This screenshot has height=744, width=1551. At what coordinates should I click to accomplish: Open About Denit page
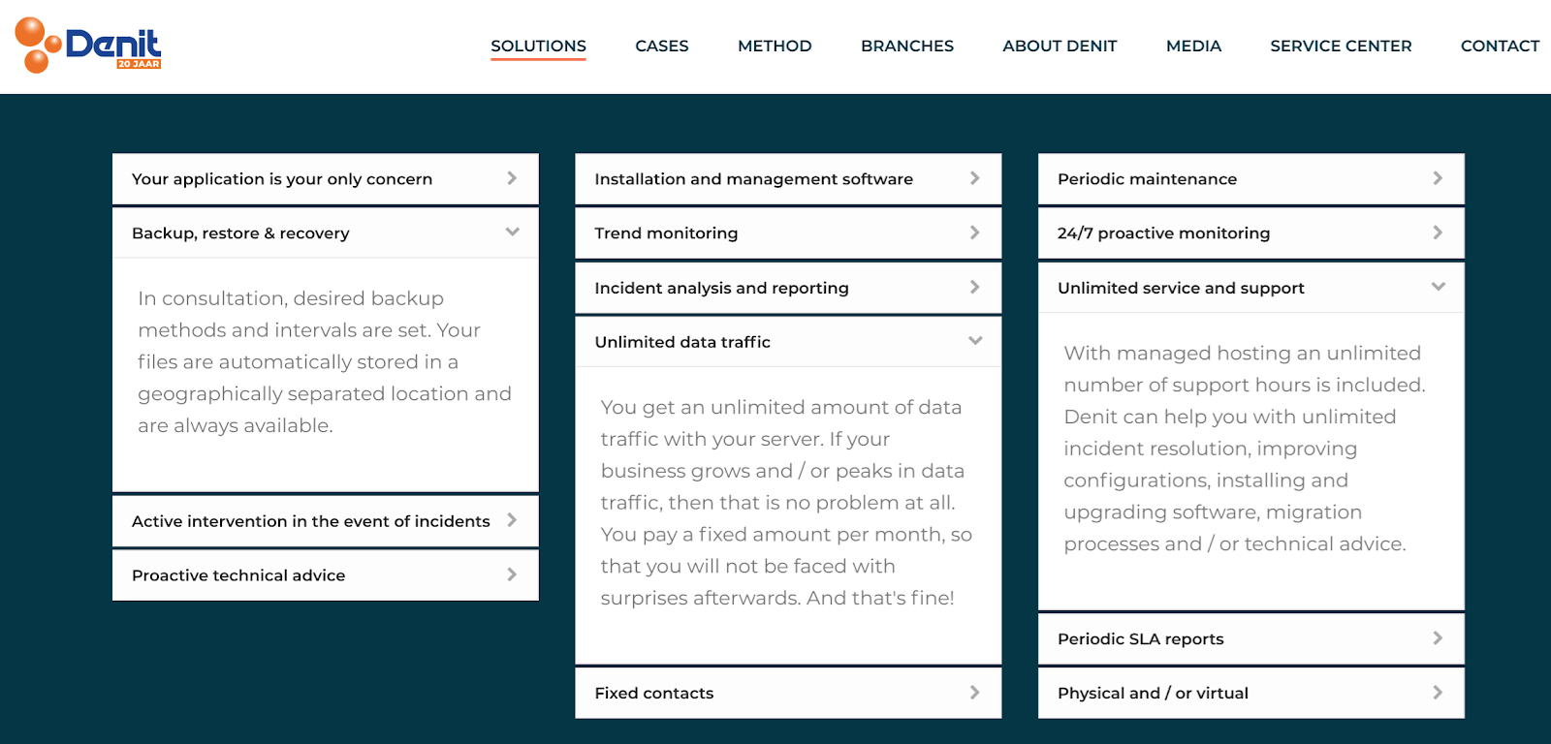(x=1060, y=46)
